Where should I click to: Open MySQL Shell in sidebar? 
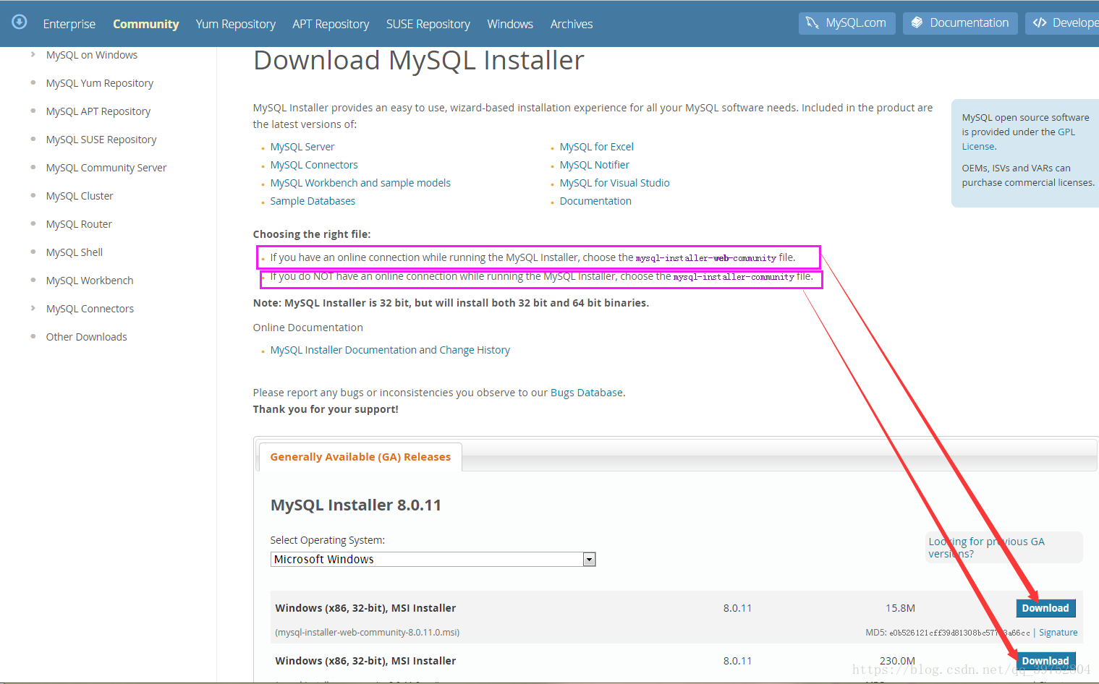(74, 252)
